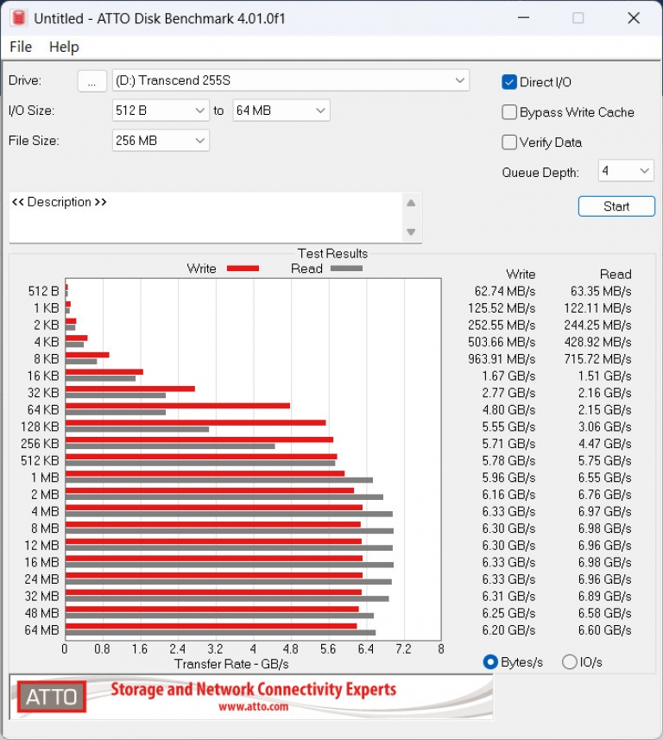
Task: Select the IO/s radio button
Action: tap(570, 662)
